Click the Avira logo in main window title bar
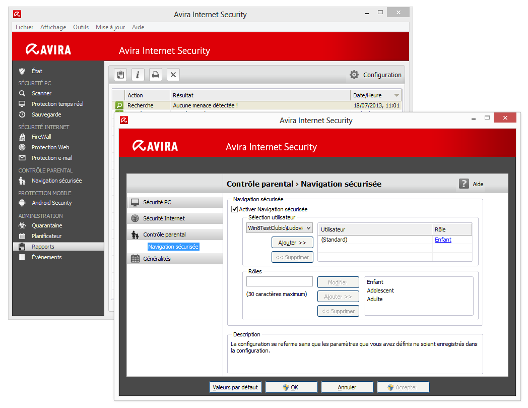 (17, 14)
